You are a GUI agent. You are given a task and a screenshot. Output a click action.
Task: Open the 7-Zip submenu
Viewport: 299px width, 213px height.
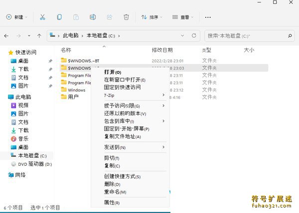click(134, 95)
